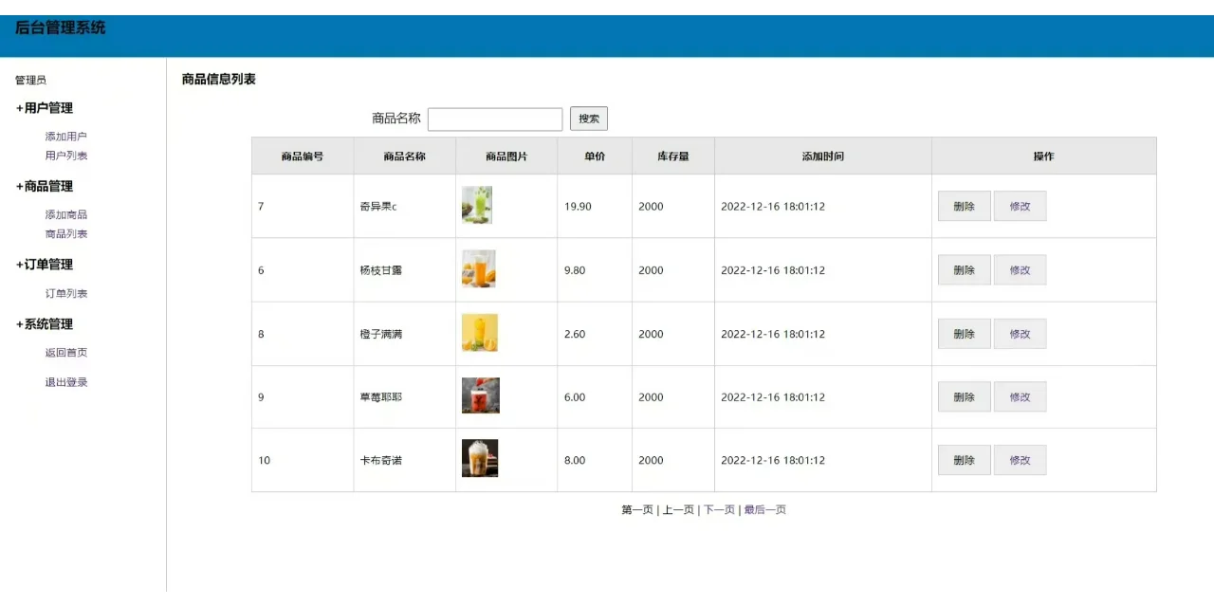Click 删除 for 卡布奇诺
This screenshot has height=606, width=1214.
pos(964,460)
